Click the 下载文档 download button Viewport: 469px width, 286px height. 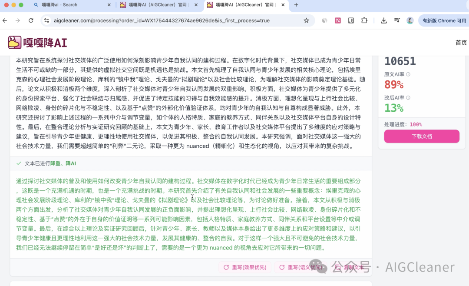[421, 136]
